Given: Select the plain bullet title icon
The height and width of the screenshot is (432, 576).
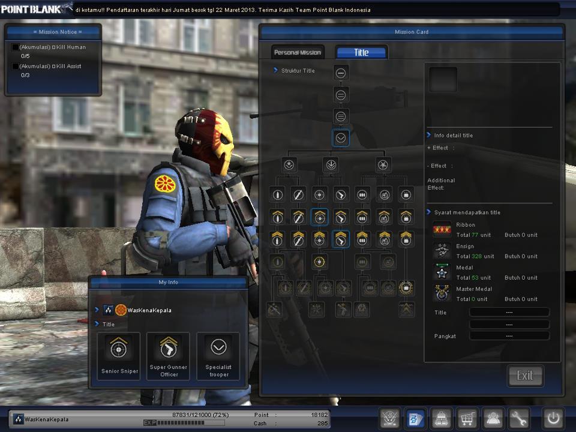Looking at the screenshot, I should (x=277, y=194).
